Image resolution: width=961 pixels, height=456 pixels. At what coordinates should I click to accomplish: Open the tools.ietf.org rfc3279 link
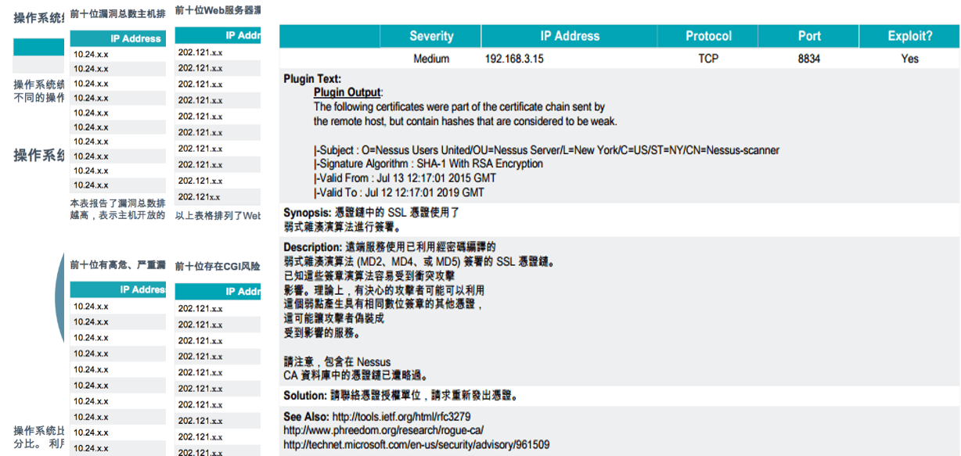[x=401, y=417]
